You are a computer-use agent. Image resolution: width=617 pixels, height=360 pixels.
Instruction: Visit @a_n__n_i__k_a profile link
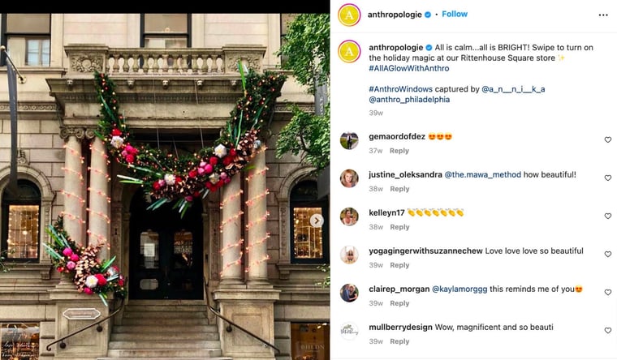[513, 89]
